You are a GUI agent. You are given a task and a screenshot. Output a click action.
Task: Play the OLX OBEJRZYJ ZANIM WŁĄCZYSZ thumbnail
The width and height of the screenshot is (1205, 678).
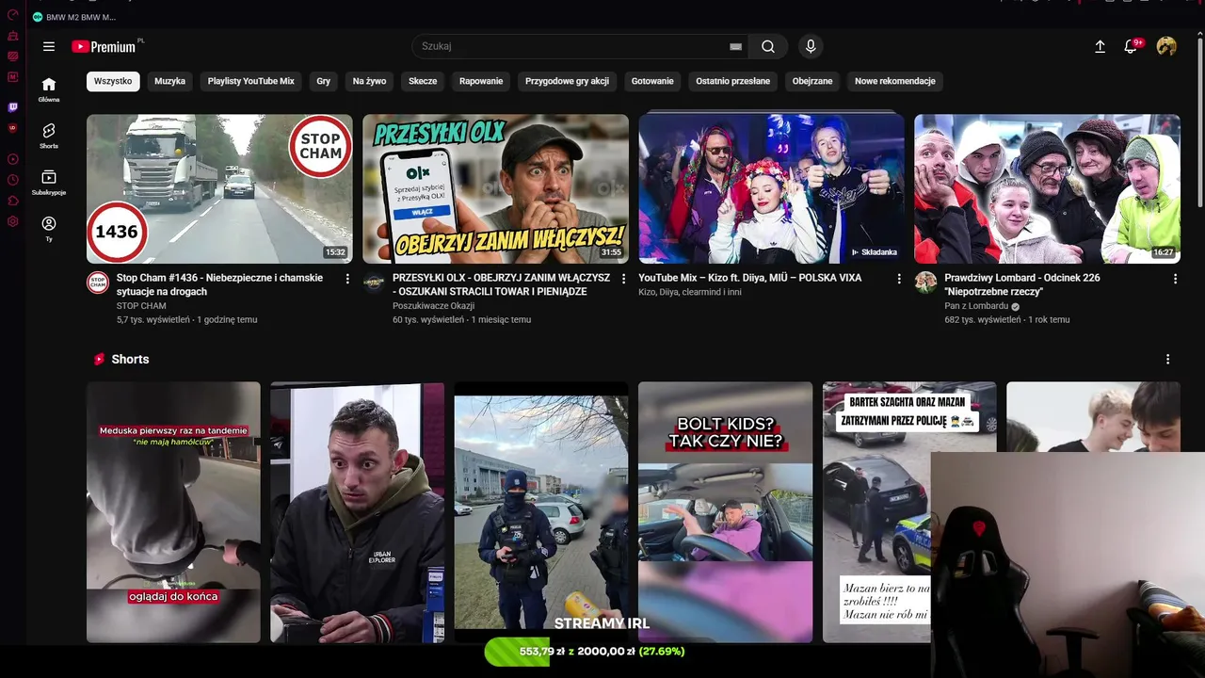tap(495, 188)
